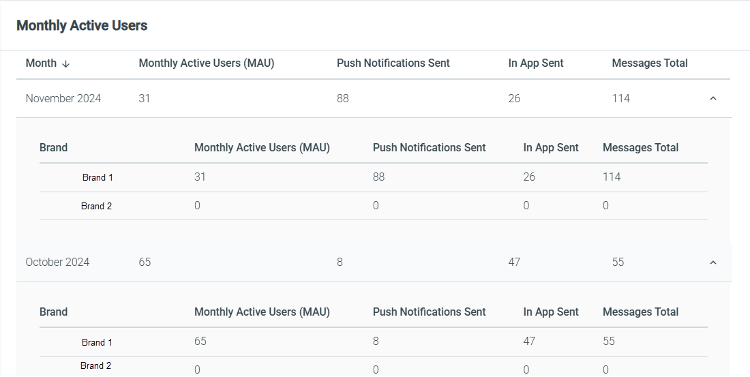
Task: Click Brand header in November sub-table
Action: [x=53, y=148]
